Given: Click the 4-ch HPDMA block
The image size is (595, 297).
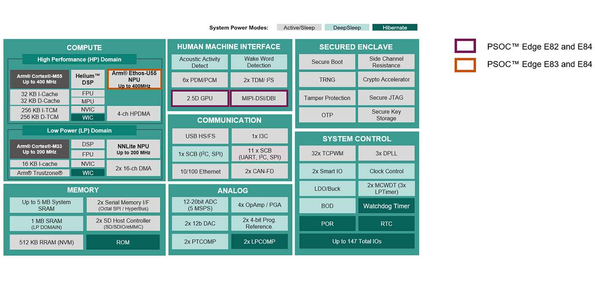Looking at the screenshot, I should click(x=134, y=113).
